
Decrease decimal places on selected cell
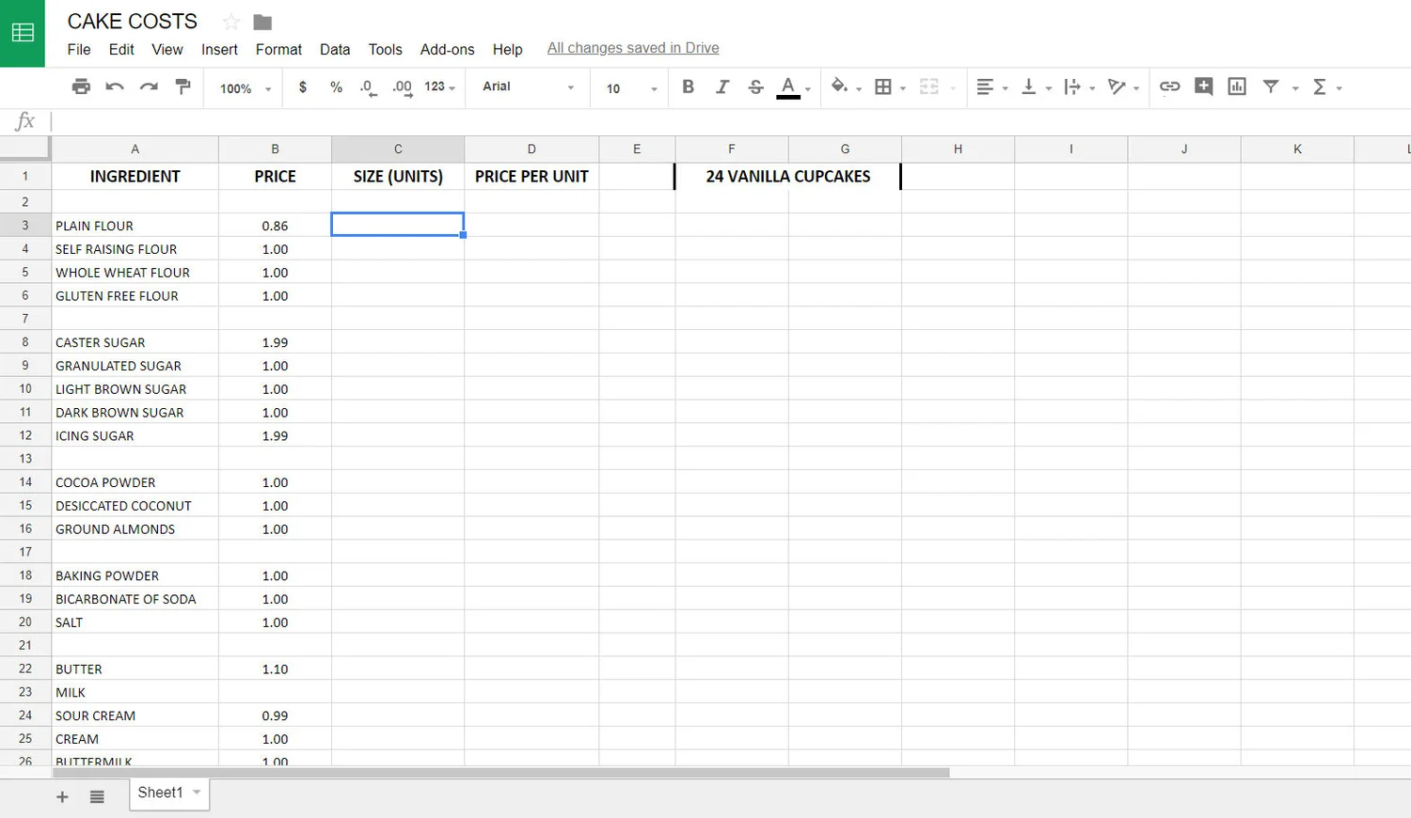tap(366, 87)
